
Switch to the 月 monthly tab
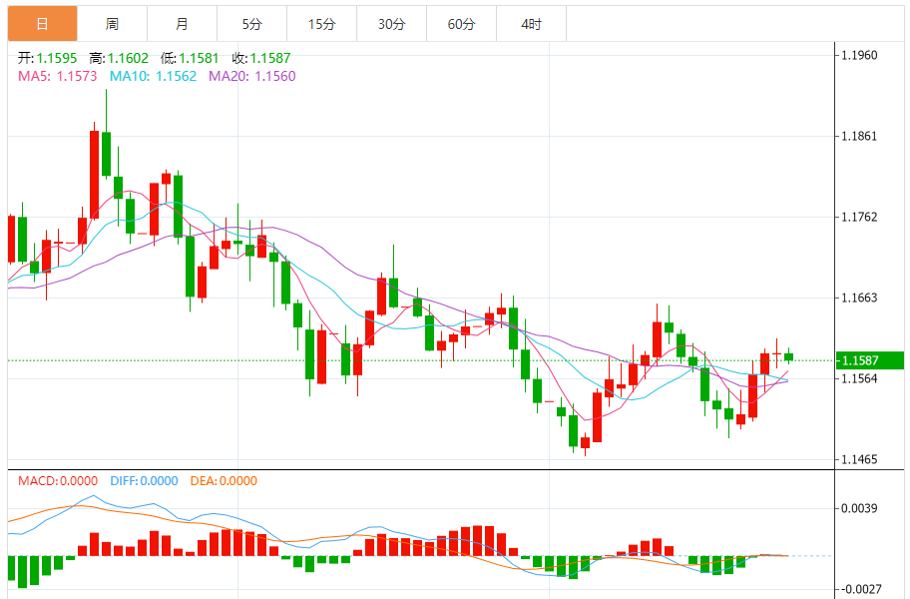click(x=183, y=24)
